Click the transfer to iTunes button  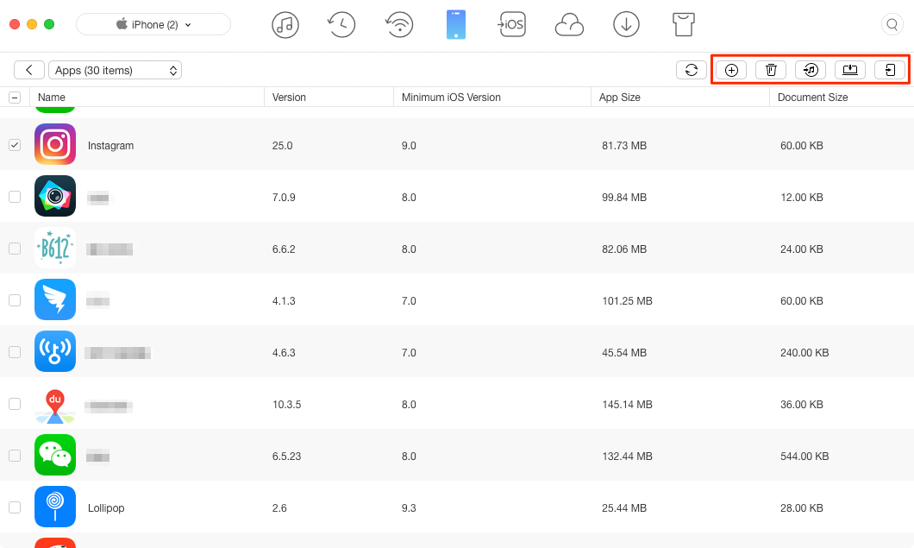click(811, 70)
